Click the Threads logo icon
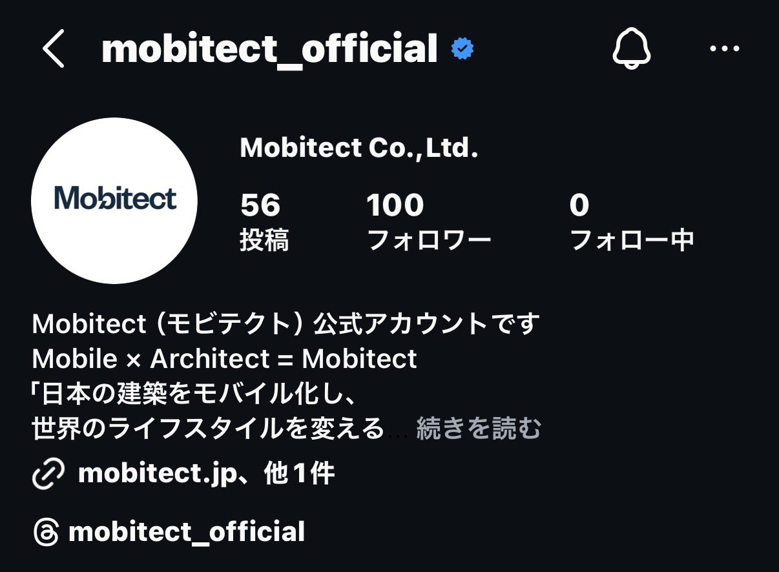Screen dimensions: 779x572 pos(46,533)
